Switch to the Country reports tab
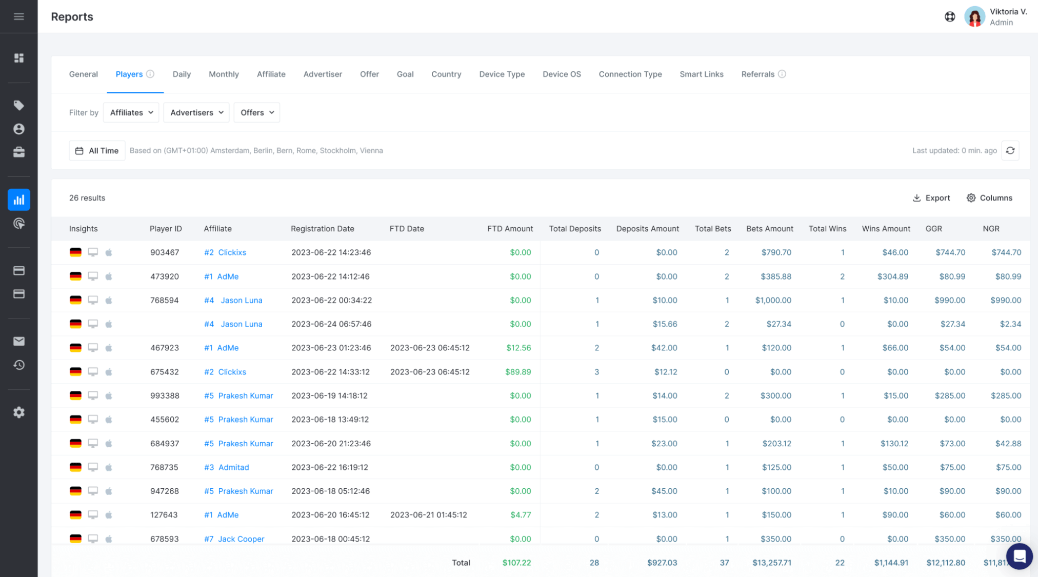 tap(446, 74)
